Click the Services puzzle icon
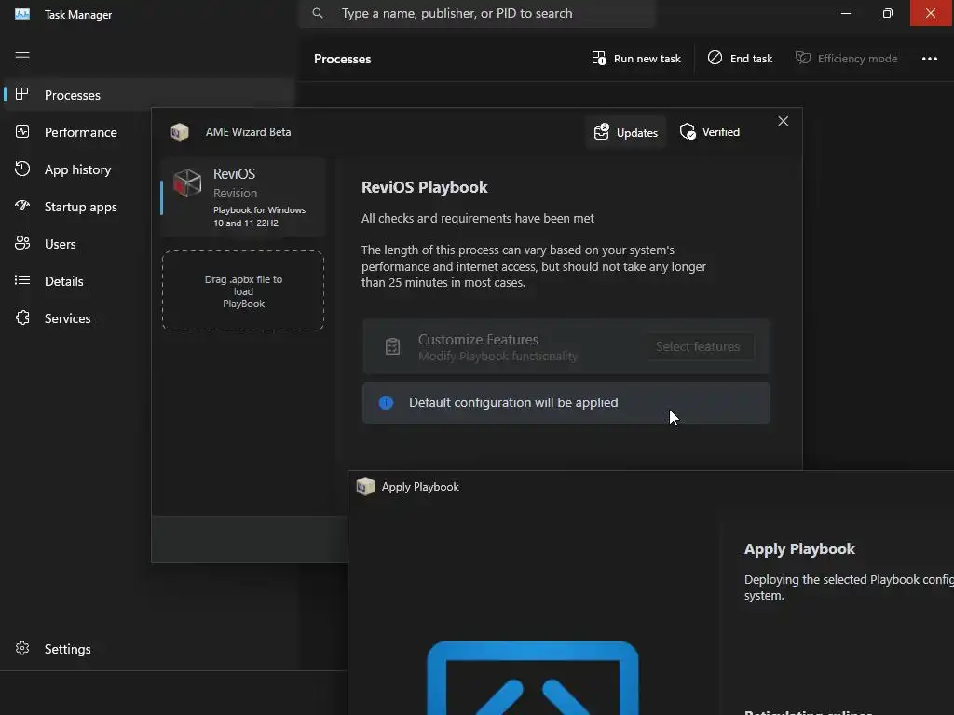 point(22,317)
